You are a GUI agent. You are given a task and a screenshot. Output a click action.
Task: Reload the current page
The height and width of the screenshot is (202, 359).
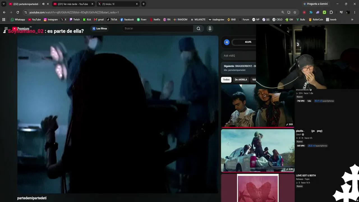point(18,12)
